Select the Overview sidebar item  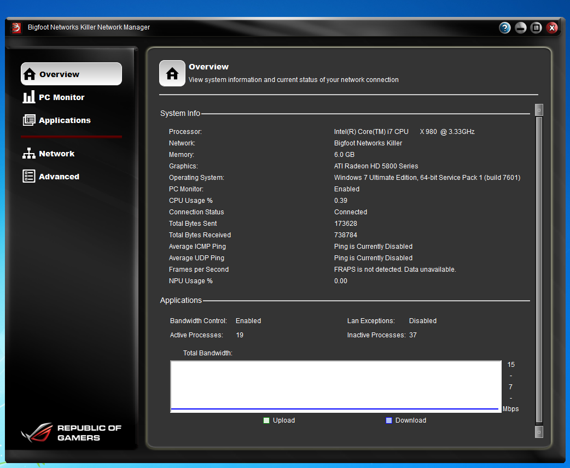[71, 74]
